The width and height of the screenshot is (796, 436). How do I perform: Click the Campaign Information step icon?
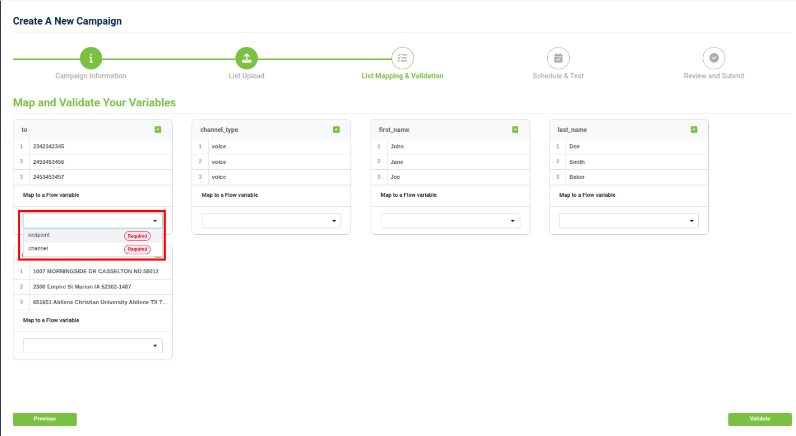(91, 58)
